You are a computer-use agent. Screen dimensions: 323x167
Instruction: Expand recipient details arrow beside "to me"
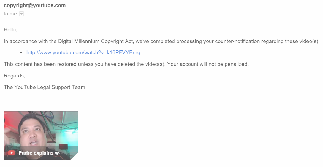pyautogui.click(x=21, y=14)
